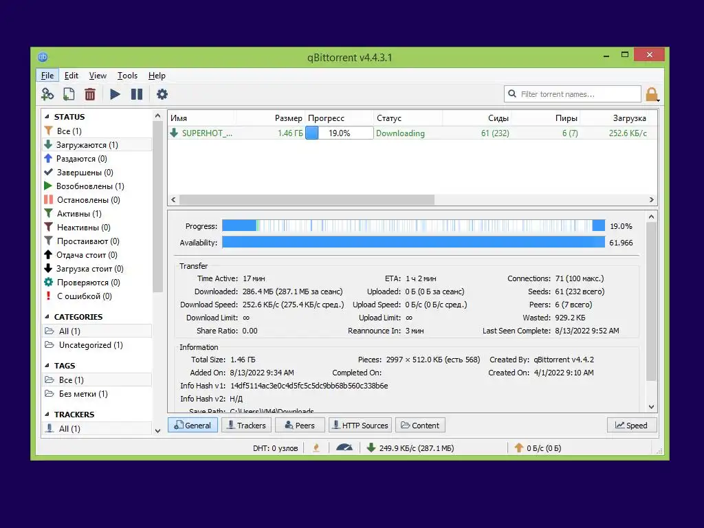Click the lock UI padlock icon
The image size is (704, 528).
[x=652, y=94]
